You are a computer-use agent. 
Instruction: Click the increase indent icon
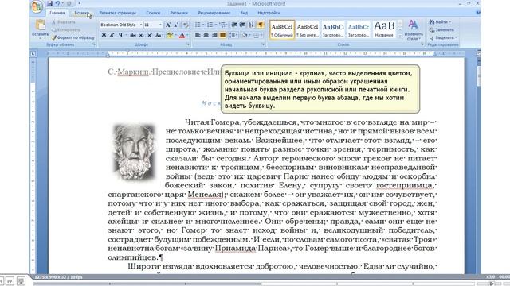pos(242,25)
